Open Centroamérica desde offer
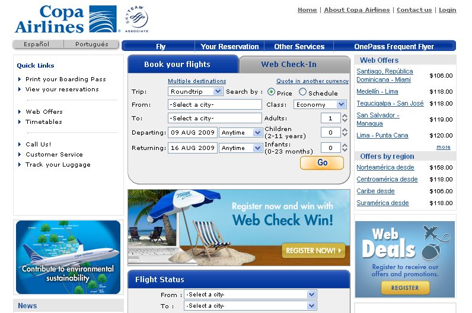Viewport: 472px width, 313px height. tap(387, 179)
